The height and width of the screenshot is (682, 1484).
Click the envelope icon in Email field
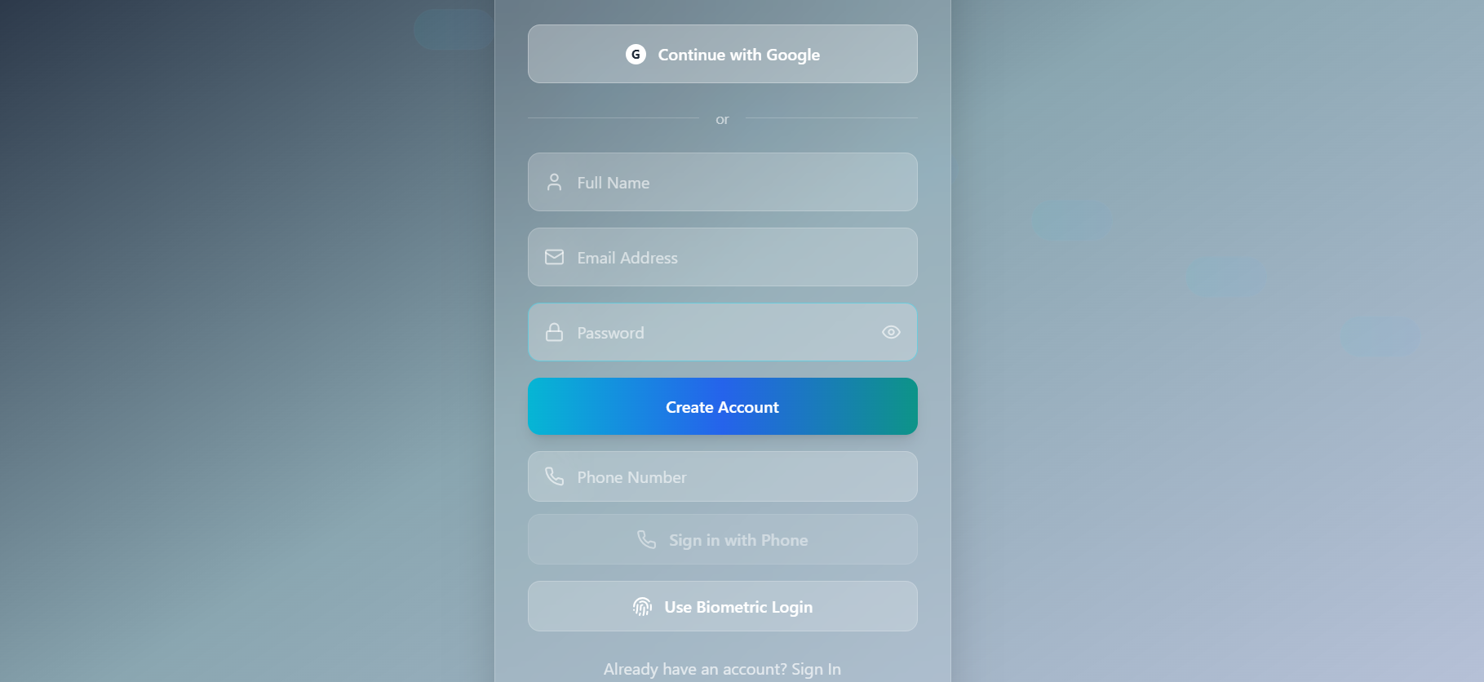(554, 257)
